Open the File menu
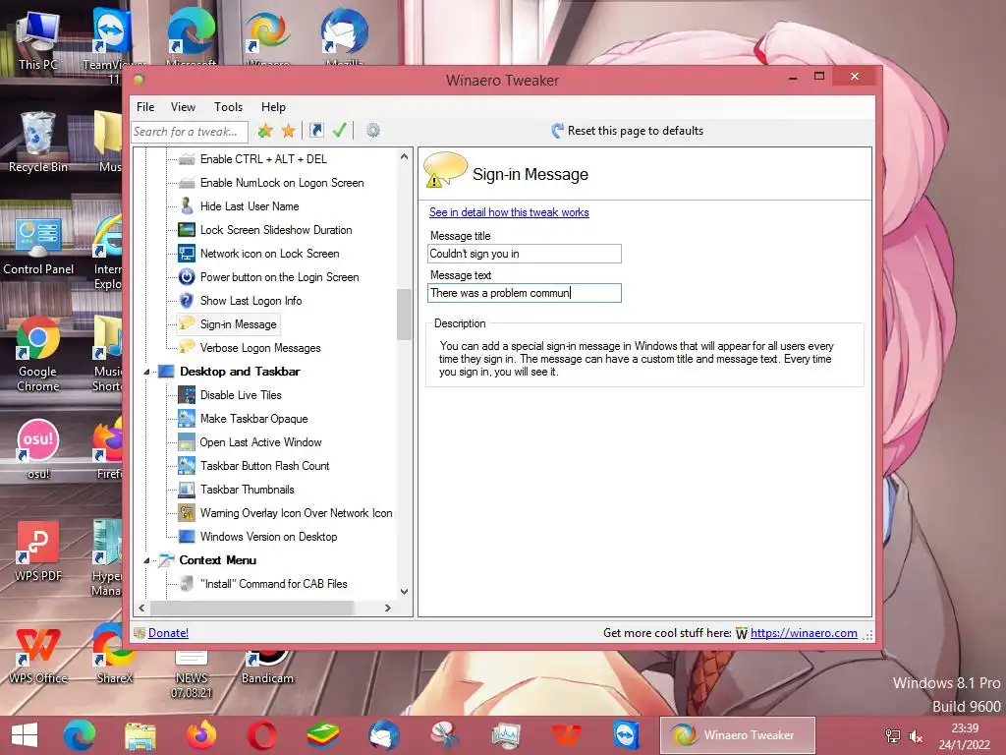This screenshot has width=1006, height=755. [145, 106]
